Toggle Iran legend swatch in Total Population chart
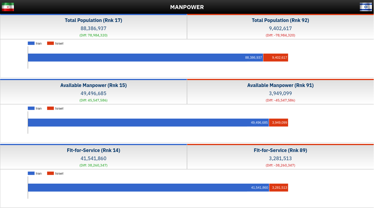 tap(31, 43)
